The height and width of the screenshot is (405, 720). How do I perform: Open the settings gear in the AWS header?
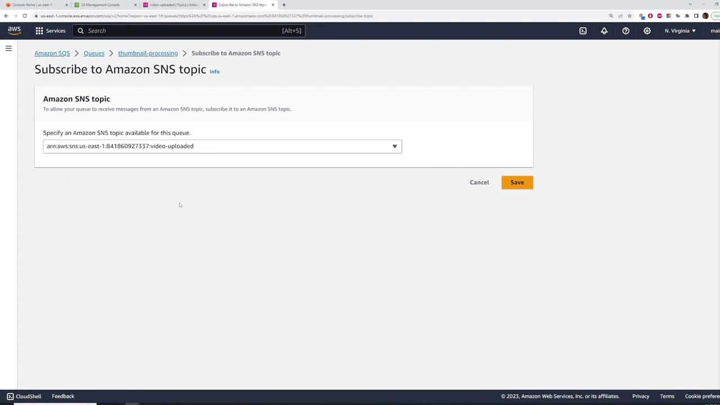click(647, 31)
